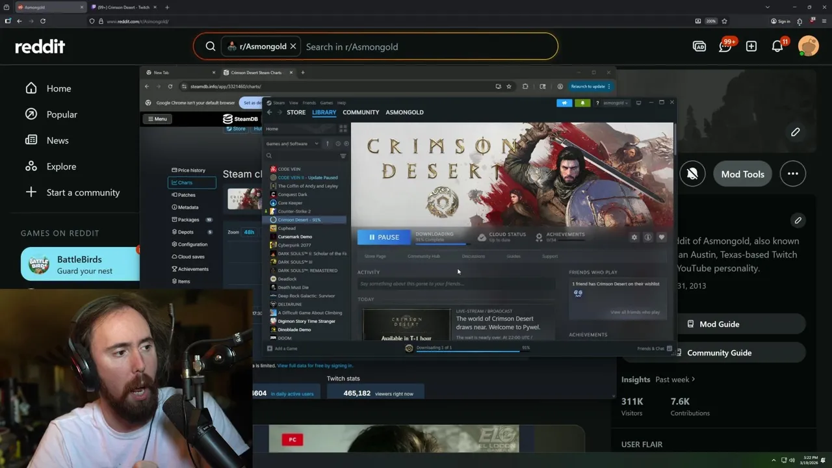832x468 pixels.
Task: Click Steam's green notifications bell
Action: pos(582,103)
